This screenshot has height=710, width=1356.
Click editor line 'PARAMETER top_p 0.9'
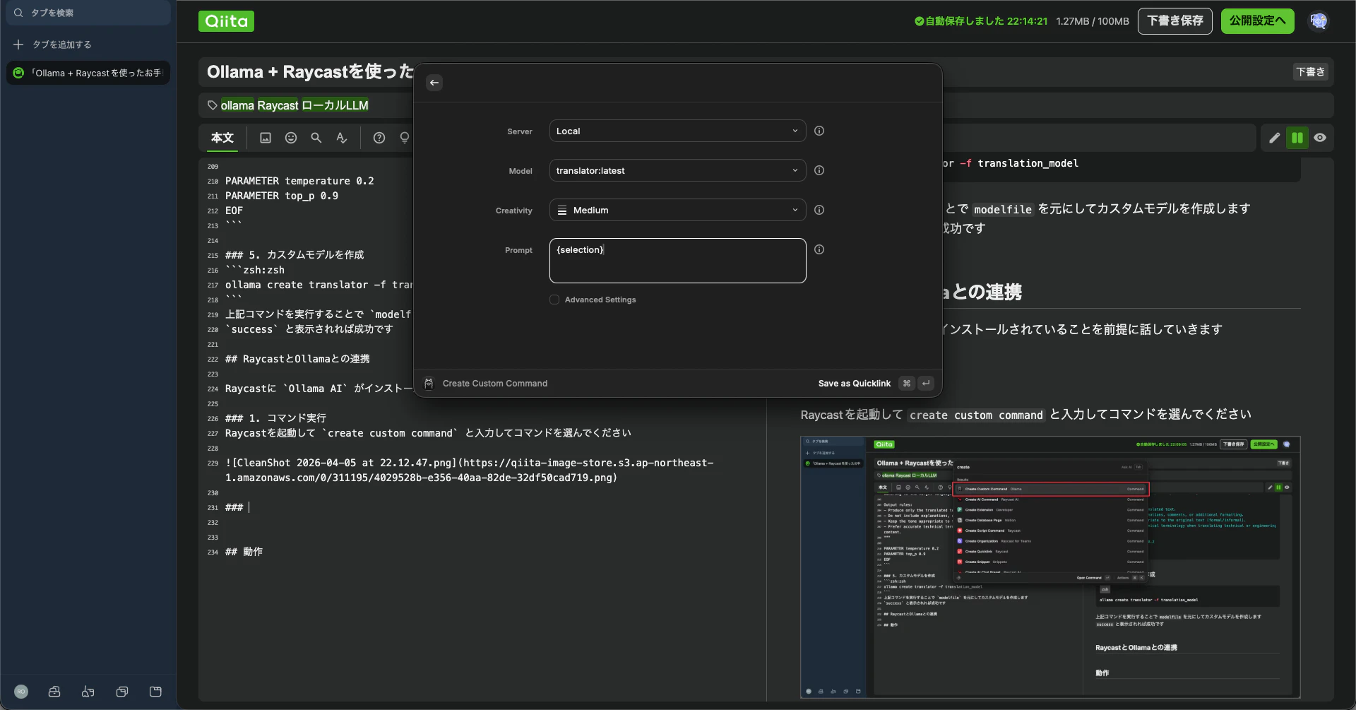[282, 196]
